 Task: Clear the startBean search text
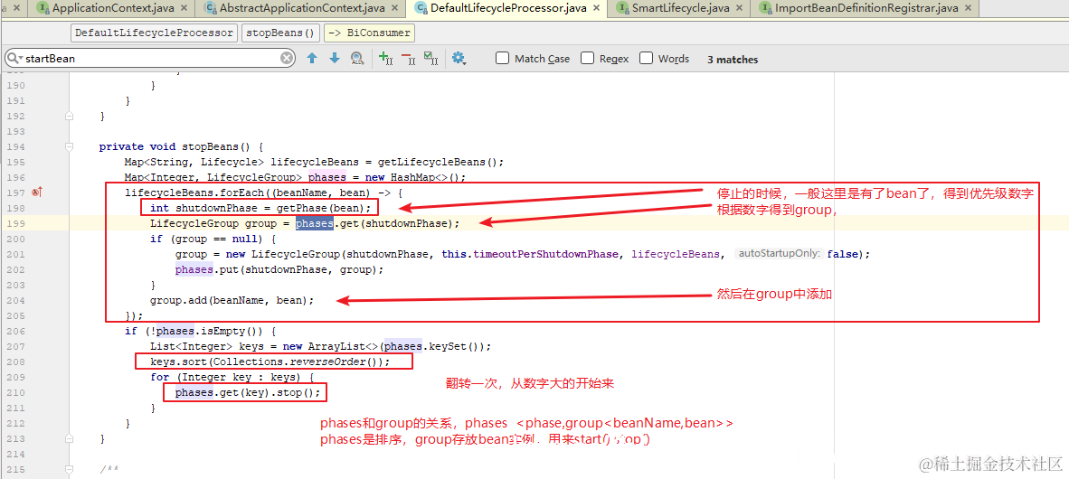287,59
